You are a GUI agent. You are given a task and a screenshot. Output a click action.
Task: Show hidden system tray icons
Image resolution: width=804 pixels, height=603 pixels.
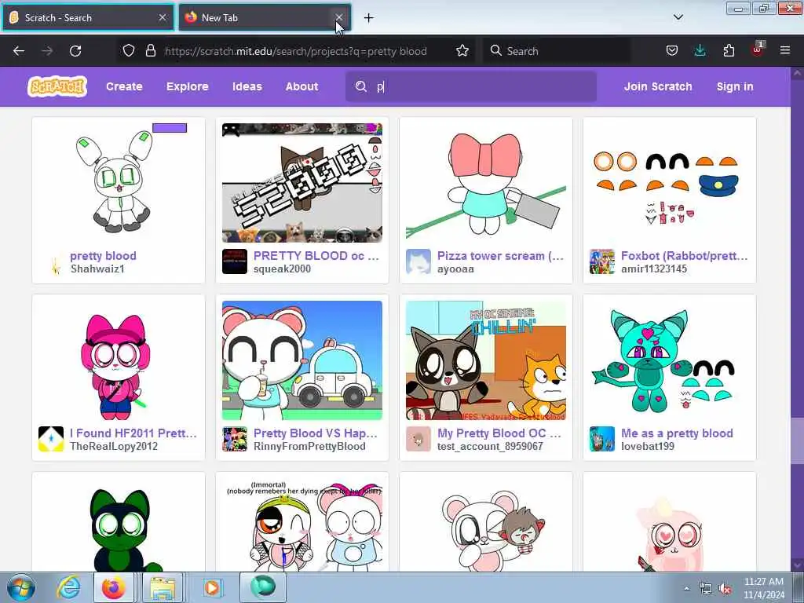(686, 588)
